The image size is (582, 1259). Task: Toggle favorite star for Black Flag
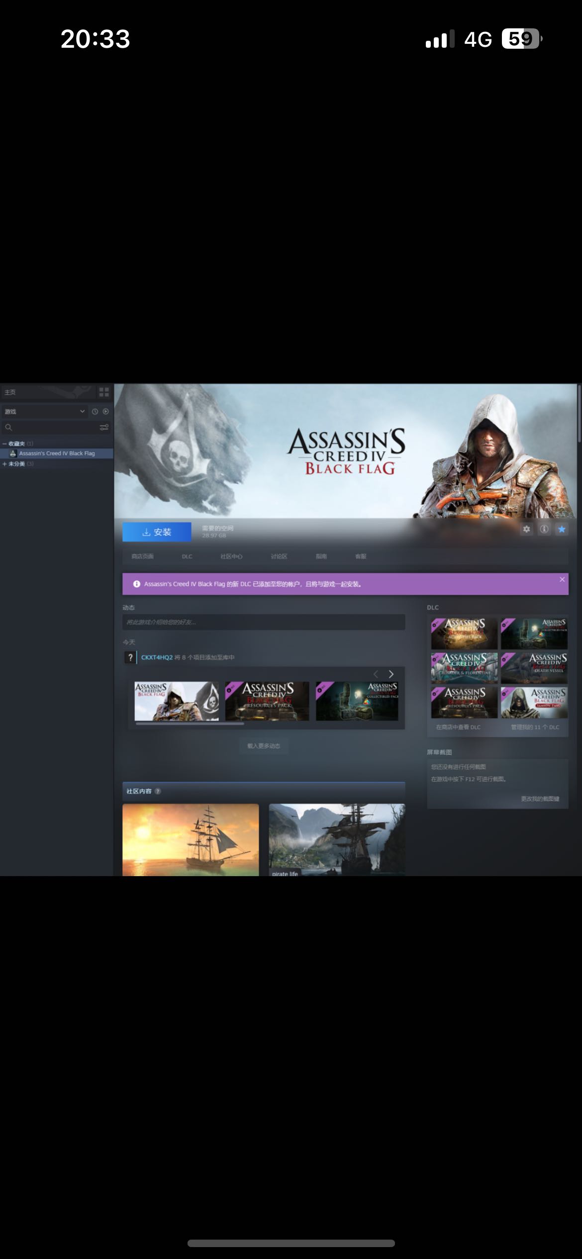tap(562, 529)
